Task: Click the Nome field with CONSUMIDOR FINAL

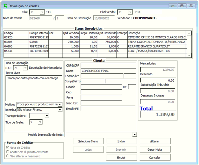Action: coord(108,71)
